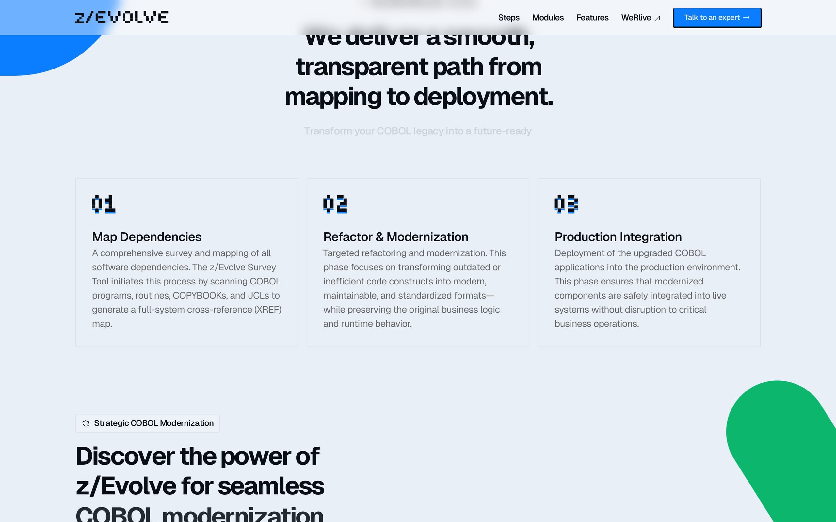Viewport: 836px width, 522px height.
Task: Open the Steps nav link
Action: pyautogui.click(x=508, y=18)
